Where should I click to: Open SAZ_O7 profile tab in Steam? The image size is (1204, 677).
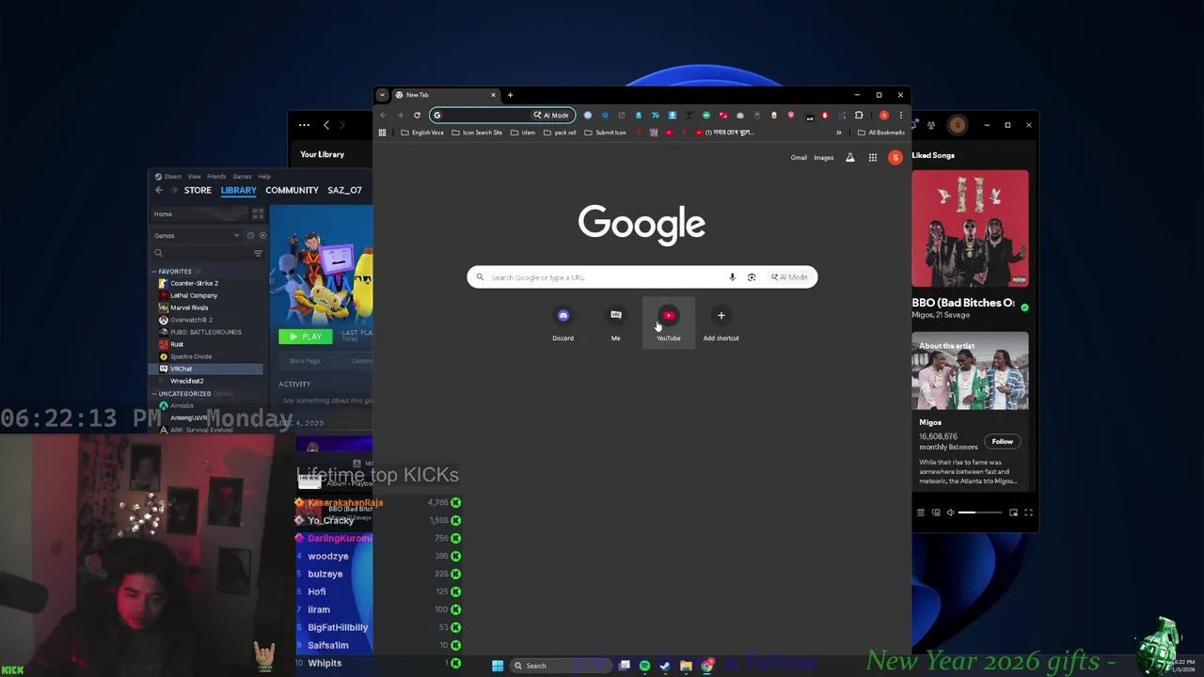(x=344, y=190)
